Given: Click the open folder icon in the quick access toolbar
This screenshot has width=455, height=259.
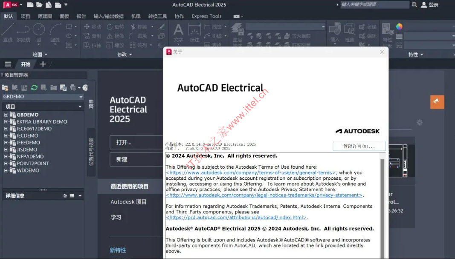Looking at the screenshot, I should [x=39, y=5].
